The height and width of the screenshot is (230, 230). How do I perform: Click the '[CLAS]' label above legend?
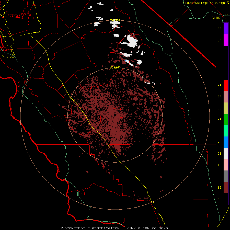(x=216, y=18)
